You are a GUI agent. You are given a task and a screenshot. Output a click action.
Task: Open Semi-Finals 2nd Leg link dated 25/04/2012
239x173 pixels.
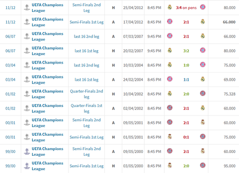(x=87, y=8)
